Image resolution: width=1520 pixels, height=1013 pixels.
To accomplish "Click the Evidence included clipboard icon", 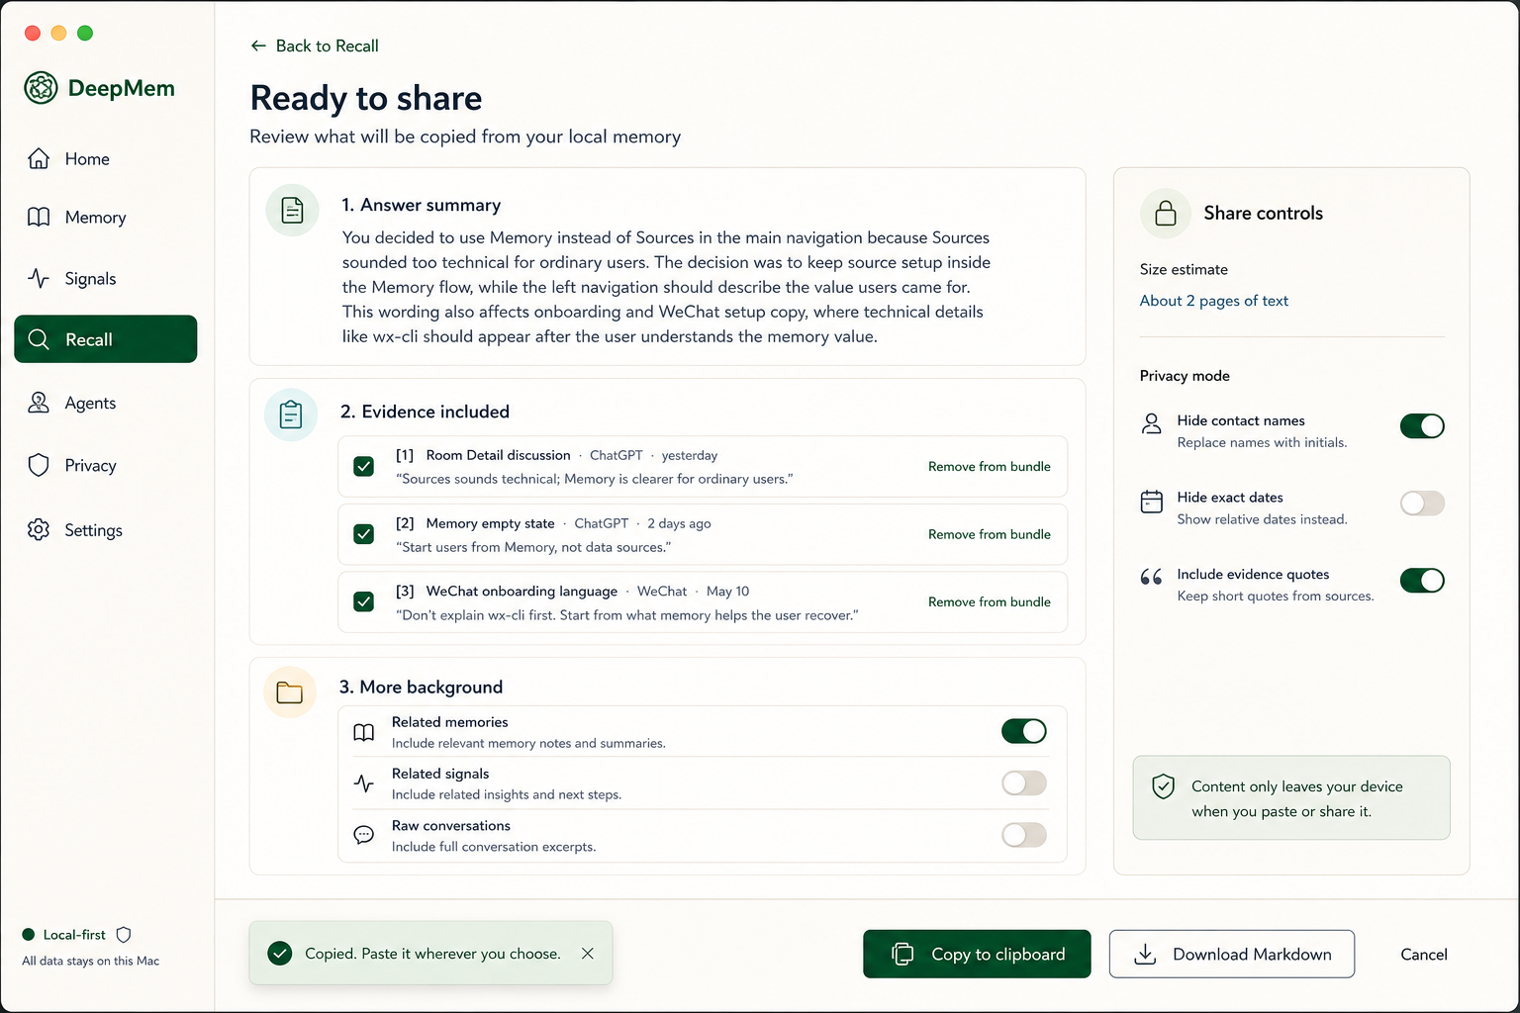I will 291,414.
